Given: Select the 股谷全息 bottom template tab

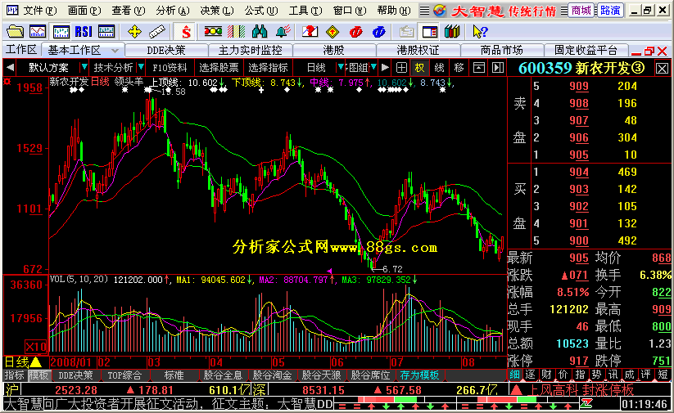Looking at the screenshot, I should [x=223, y=375].
